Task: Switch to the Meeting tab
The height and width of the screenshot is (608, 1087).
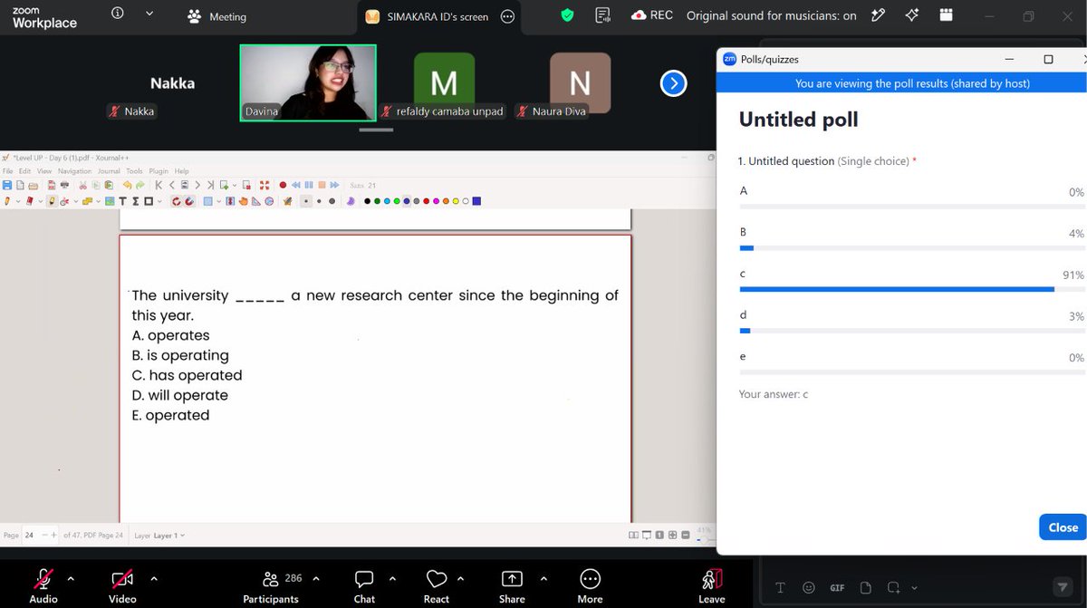Action: coord(217,16)
